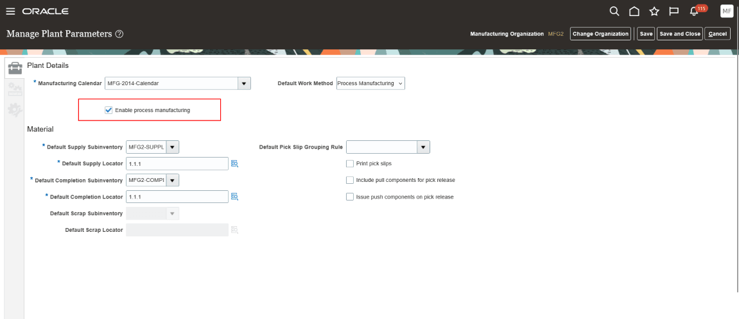Click the Cancel button

717,34
